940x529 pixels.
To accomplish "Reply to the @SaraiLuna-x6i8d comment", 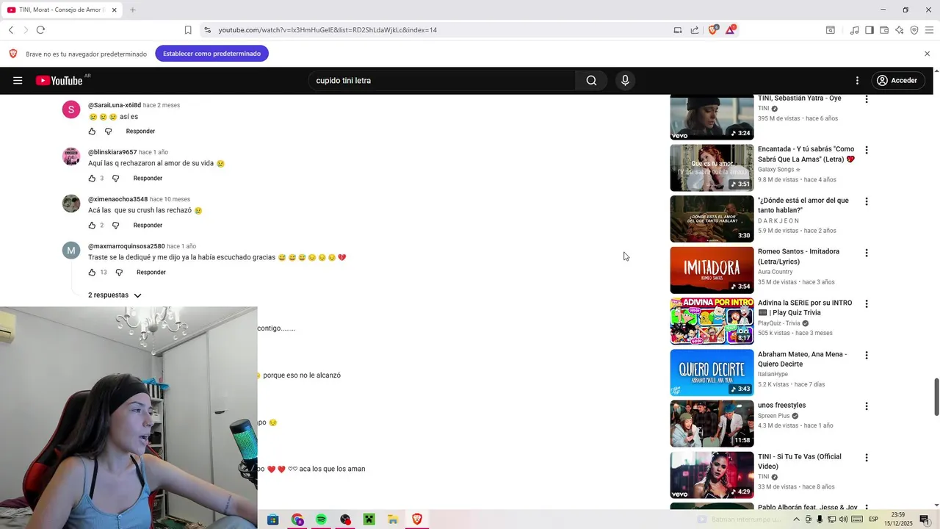I will click(140, 132).
